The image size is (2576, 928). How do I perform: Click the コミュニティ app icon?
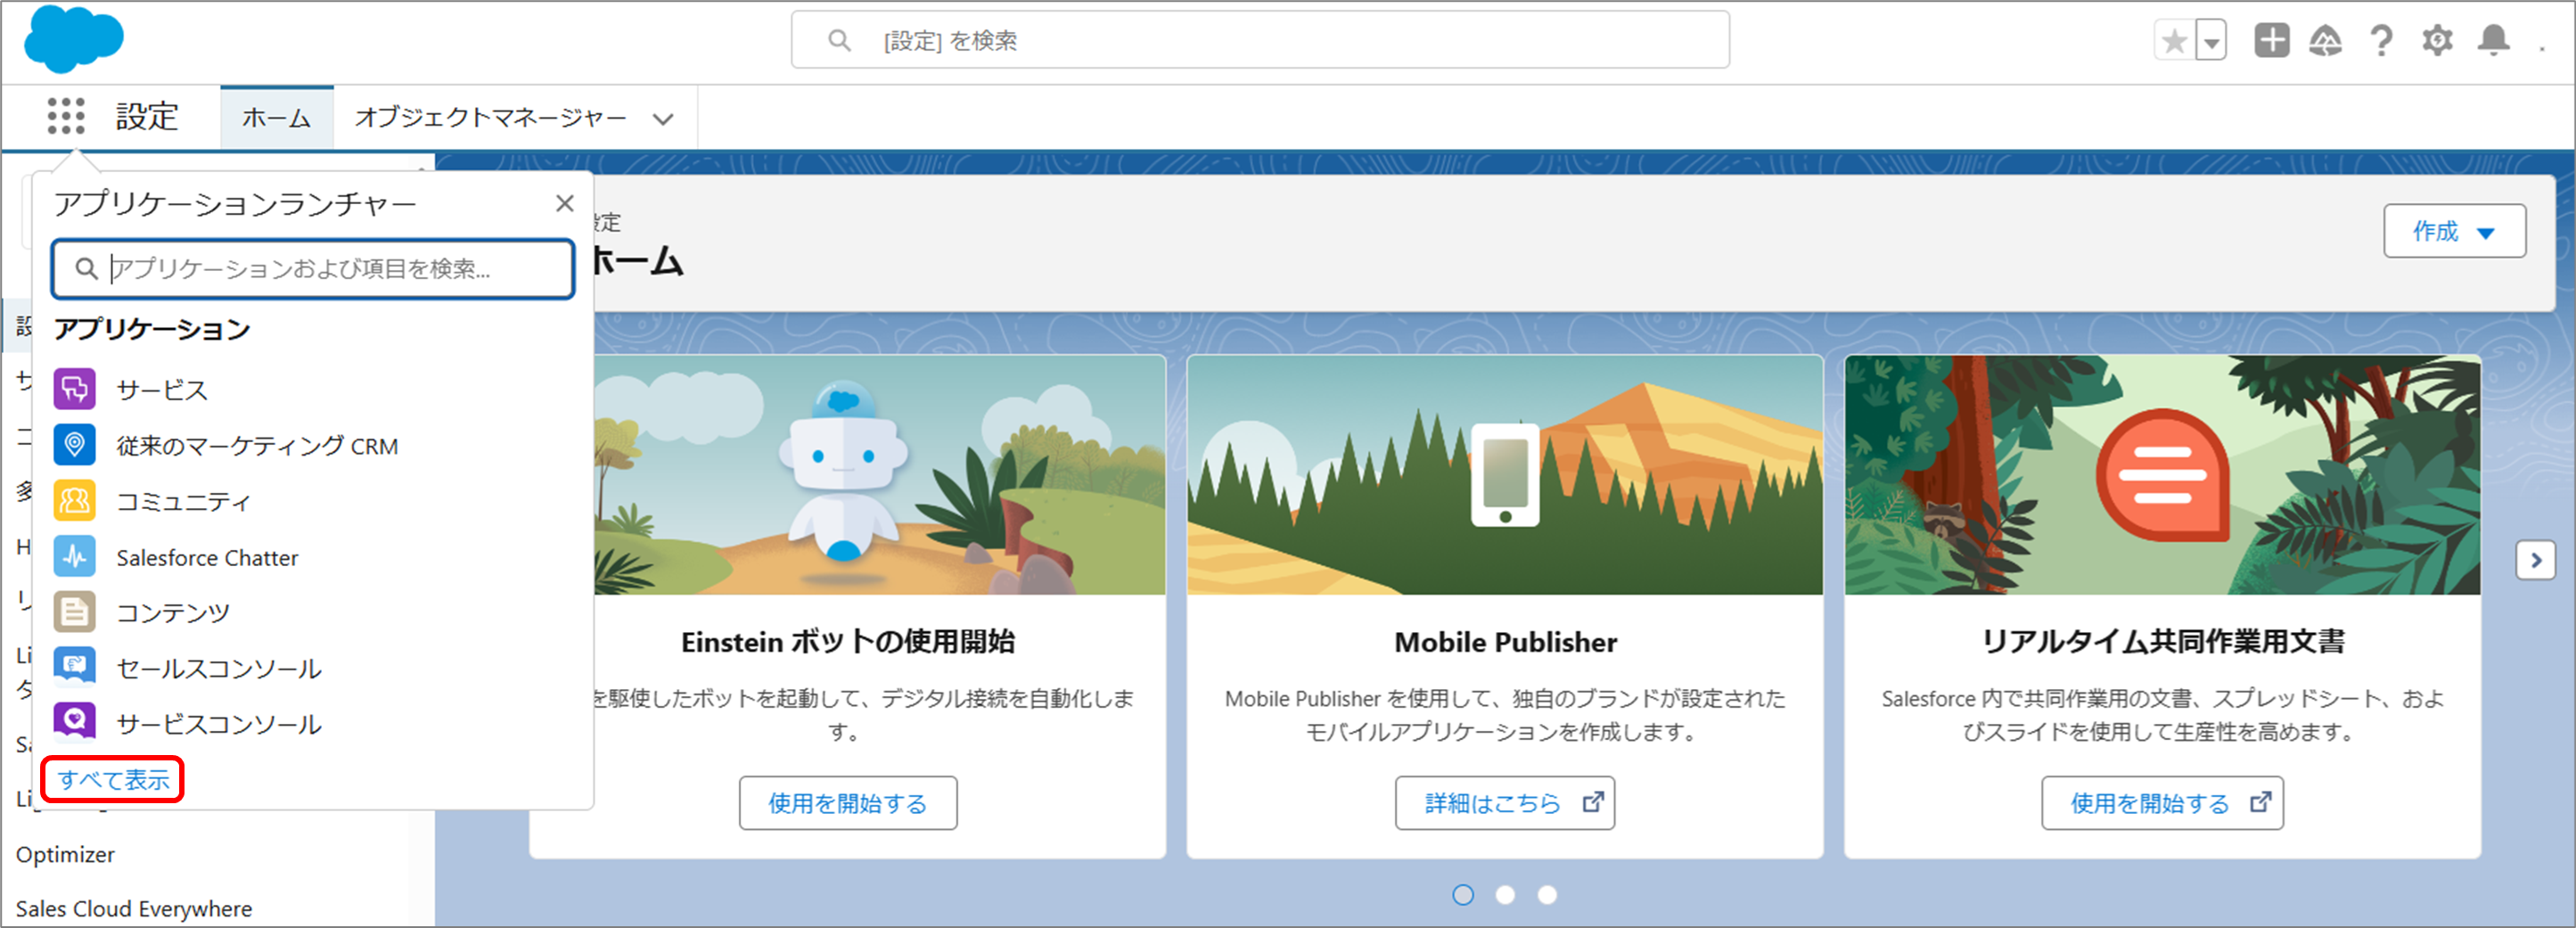pyautogui.click(x=75, y=501)
